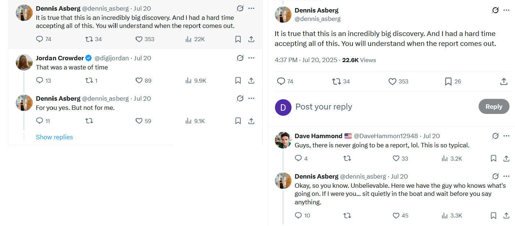Open more menu on top-left Dennis Asberg tweet

[x=251, y=8]
